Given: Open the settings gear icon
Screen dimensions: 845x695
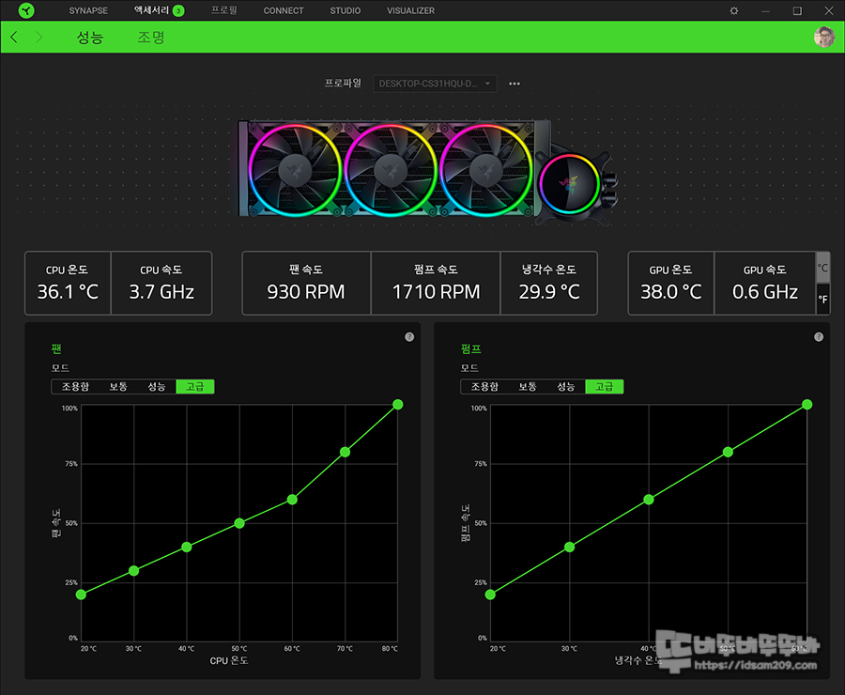Looking at the screenshot, I should 733,10.
